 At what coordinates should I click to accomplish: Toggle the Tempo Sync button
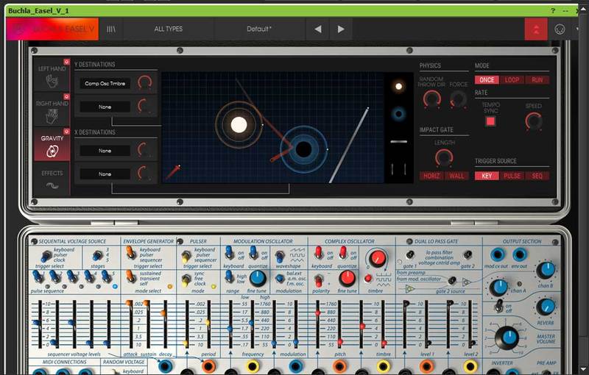490,121
